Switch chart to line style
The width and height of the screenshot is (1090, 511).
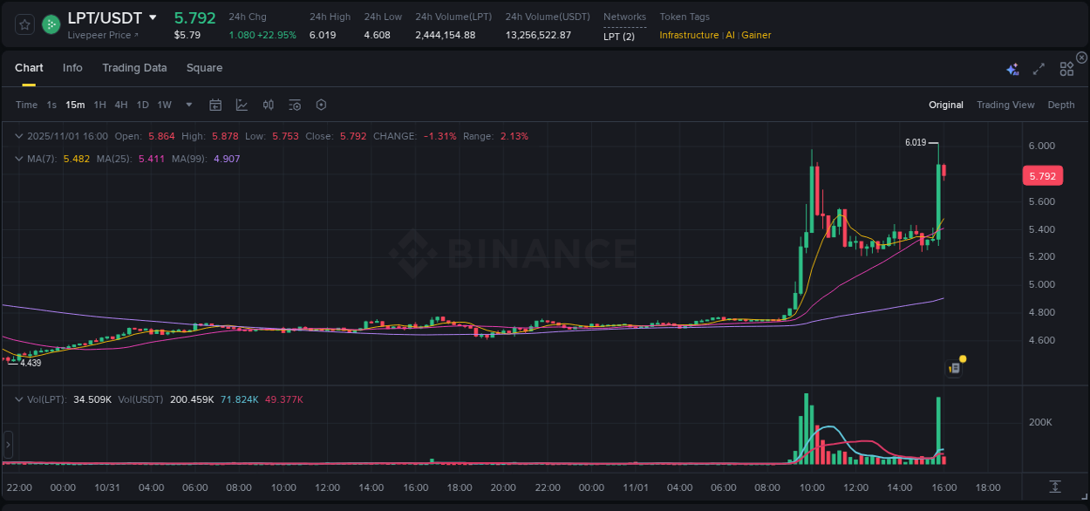[x=242, y=105]
